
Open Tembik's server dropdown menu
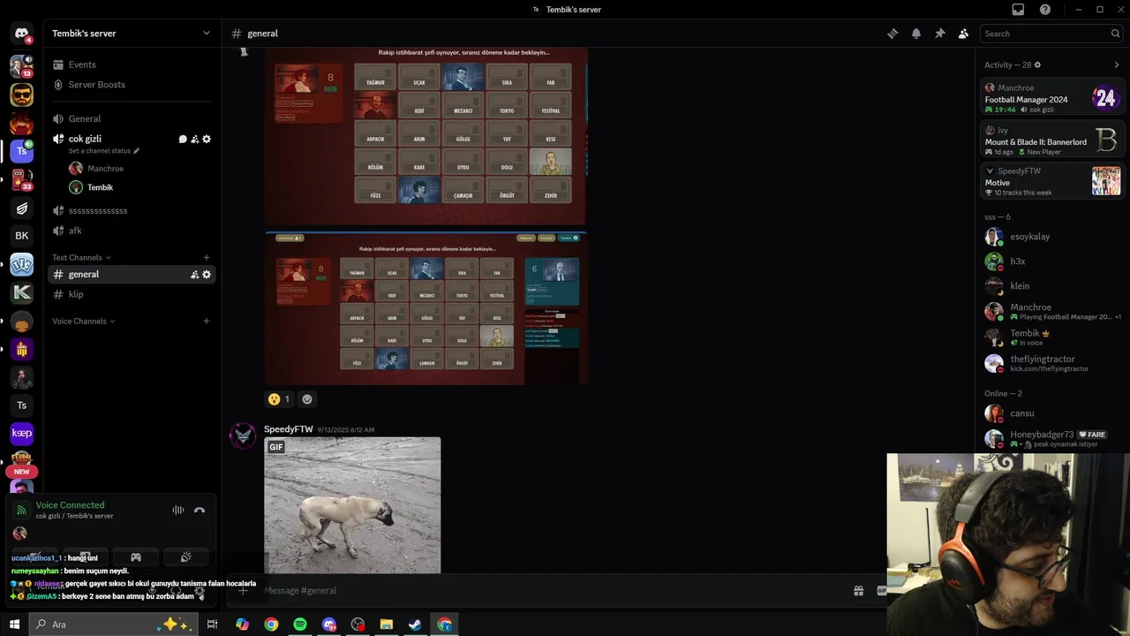pyautogui.click(x=132, y=34)
